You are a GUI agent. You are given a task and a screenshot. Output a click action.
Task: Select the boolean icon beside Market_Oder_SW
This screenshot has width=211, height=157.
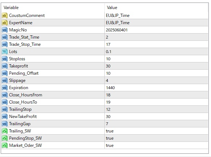[x=5, y=145]
